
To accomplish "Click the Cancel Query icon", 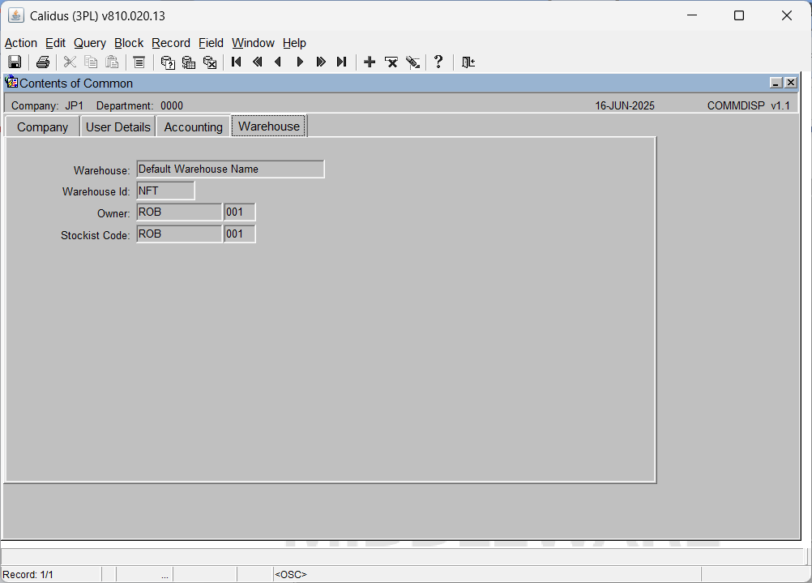I will [x=210, y=62].
